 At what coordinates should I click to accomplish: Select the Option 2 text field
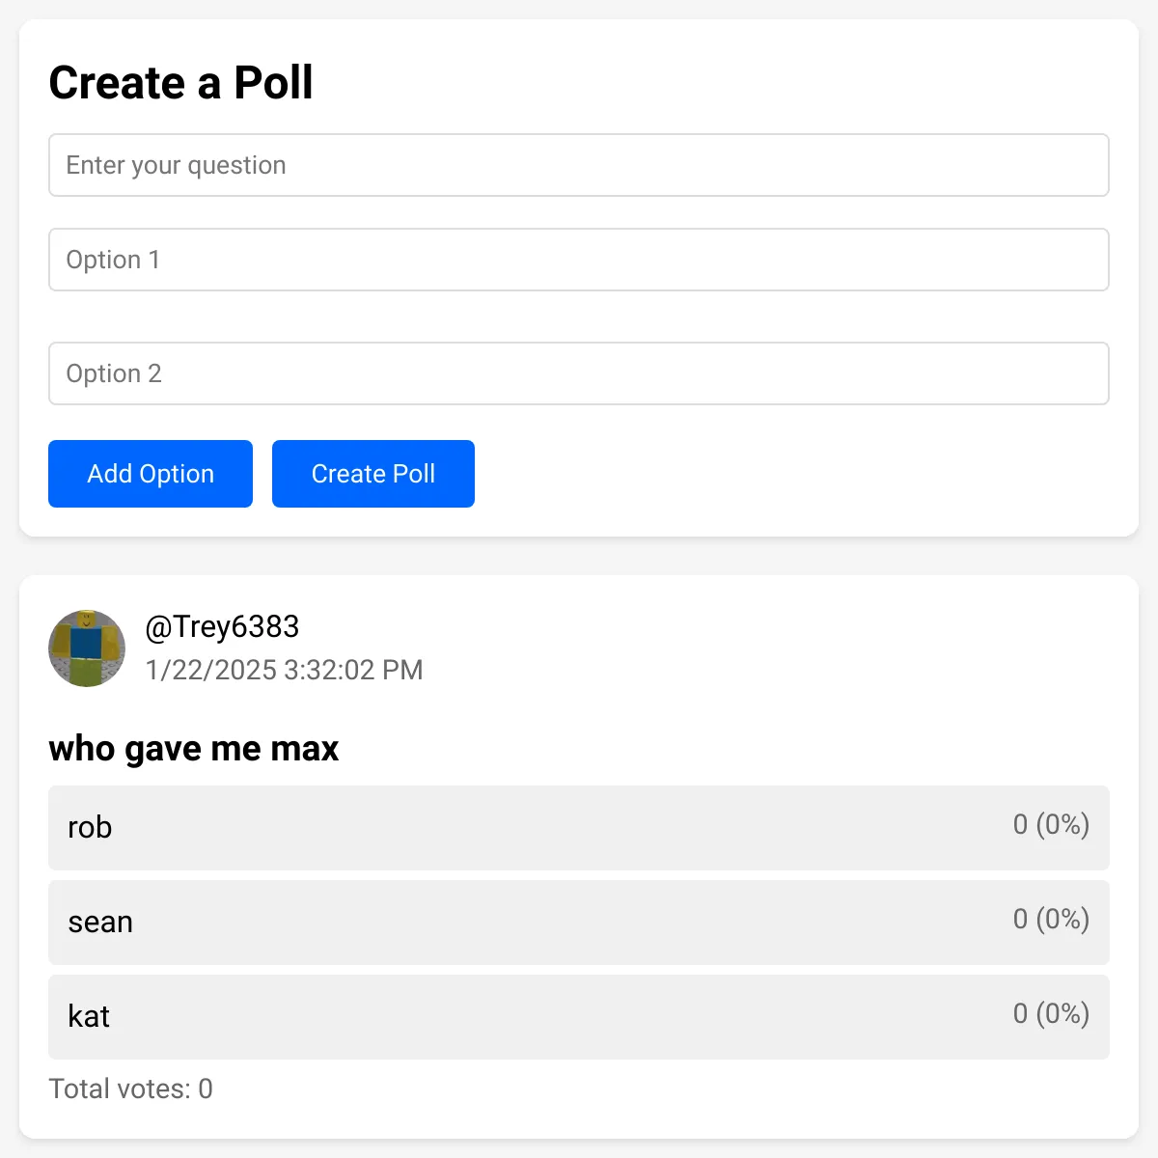tap(579, 373)
